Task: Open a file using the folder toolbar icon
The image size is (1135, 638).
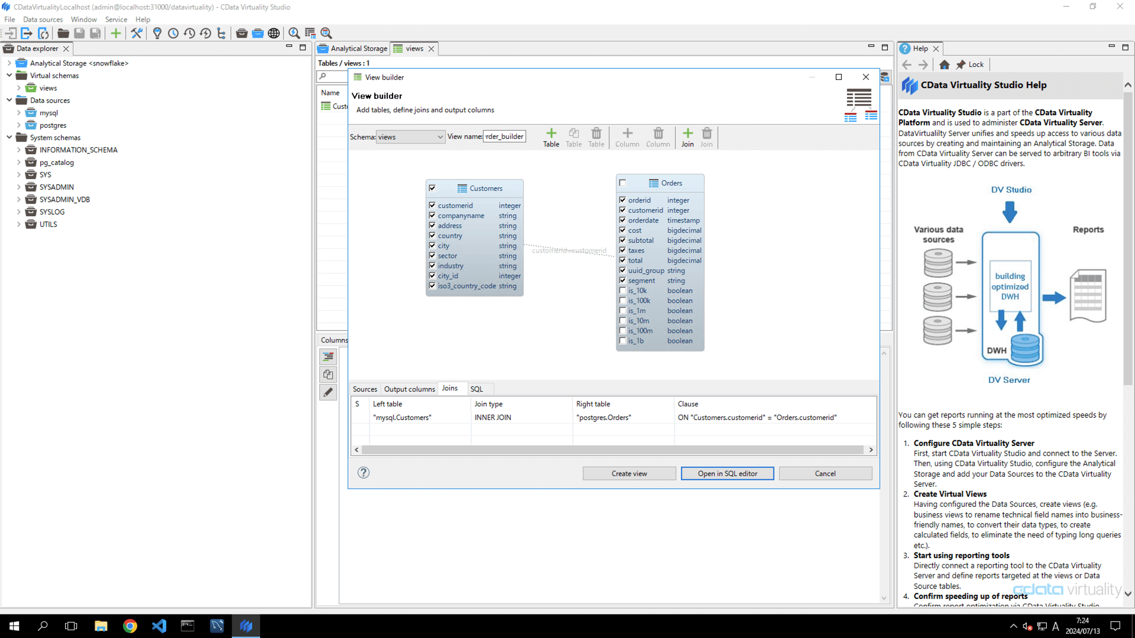Action: [63, 33]
